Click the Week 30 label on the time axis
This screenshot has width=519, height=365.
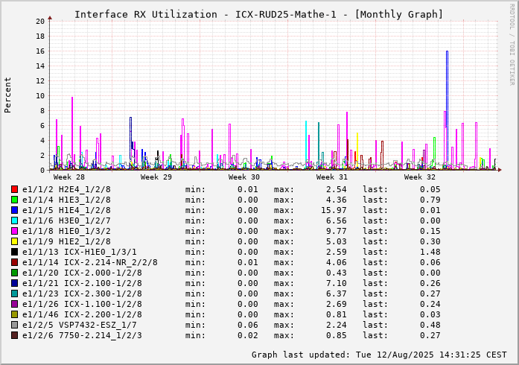point(244,177)
